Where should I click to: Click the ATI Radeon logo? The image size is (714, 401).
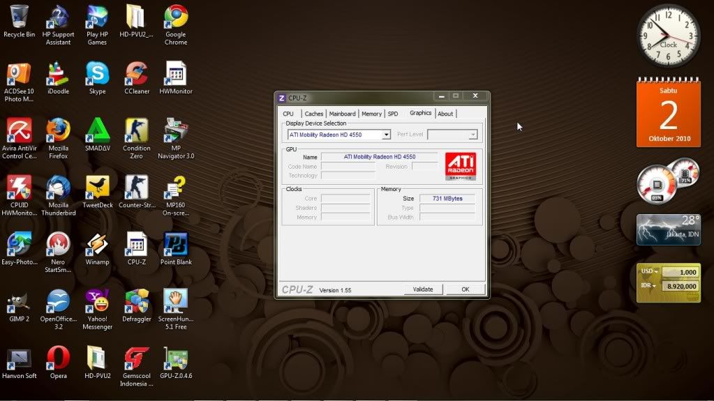[x=461, y=166]
